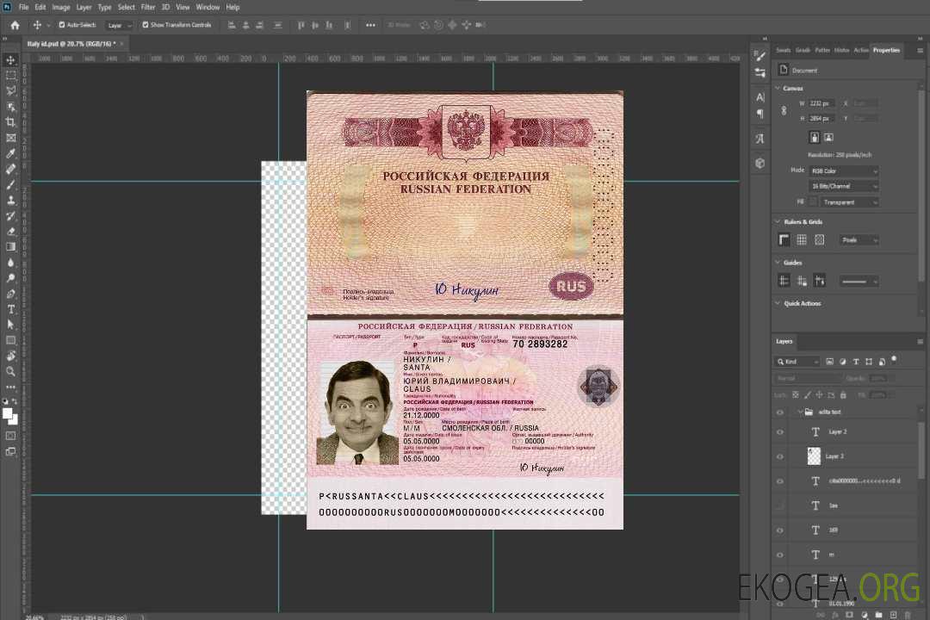Select the Rectangle shape tool
Screen dimensions: 930x620
(x=10, y=340)
